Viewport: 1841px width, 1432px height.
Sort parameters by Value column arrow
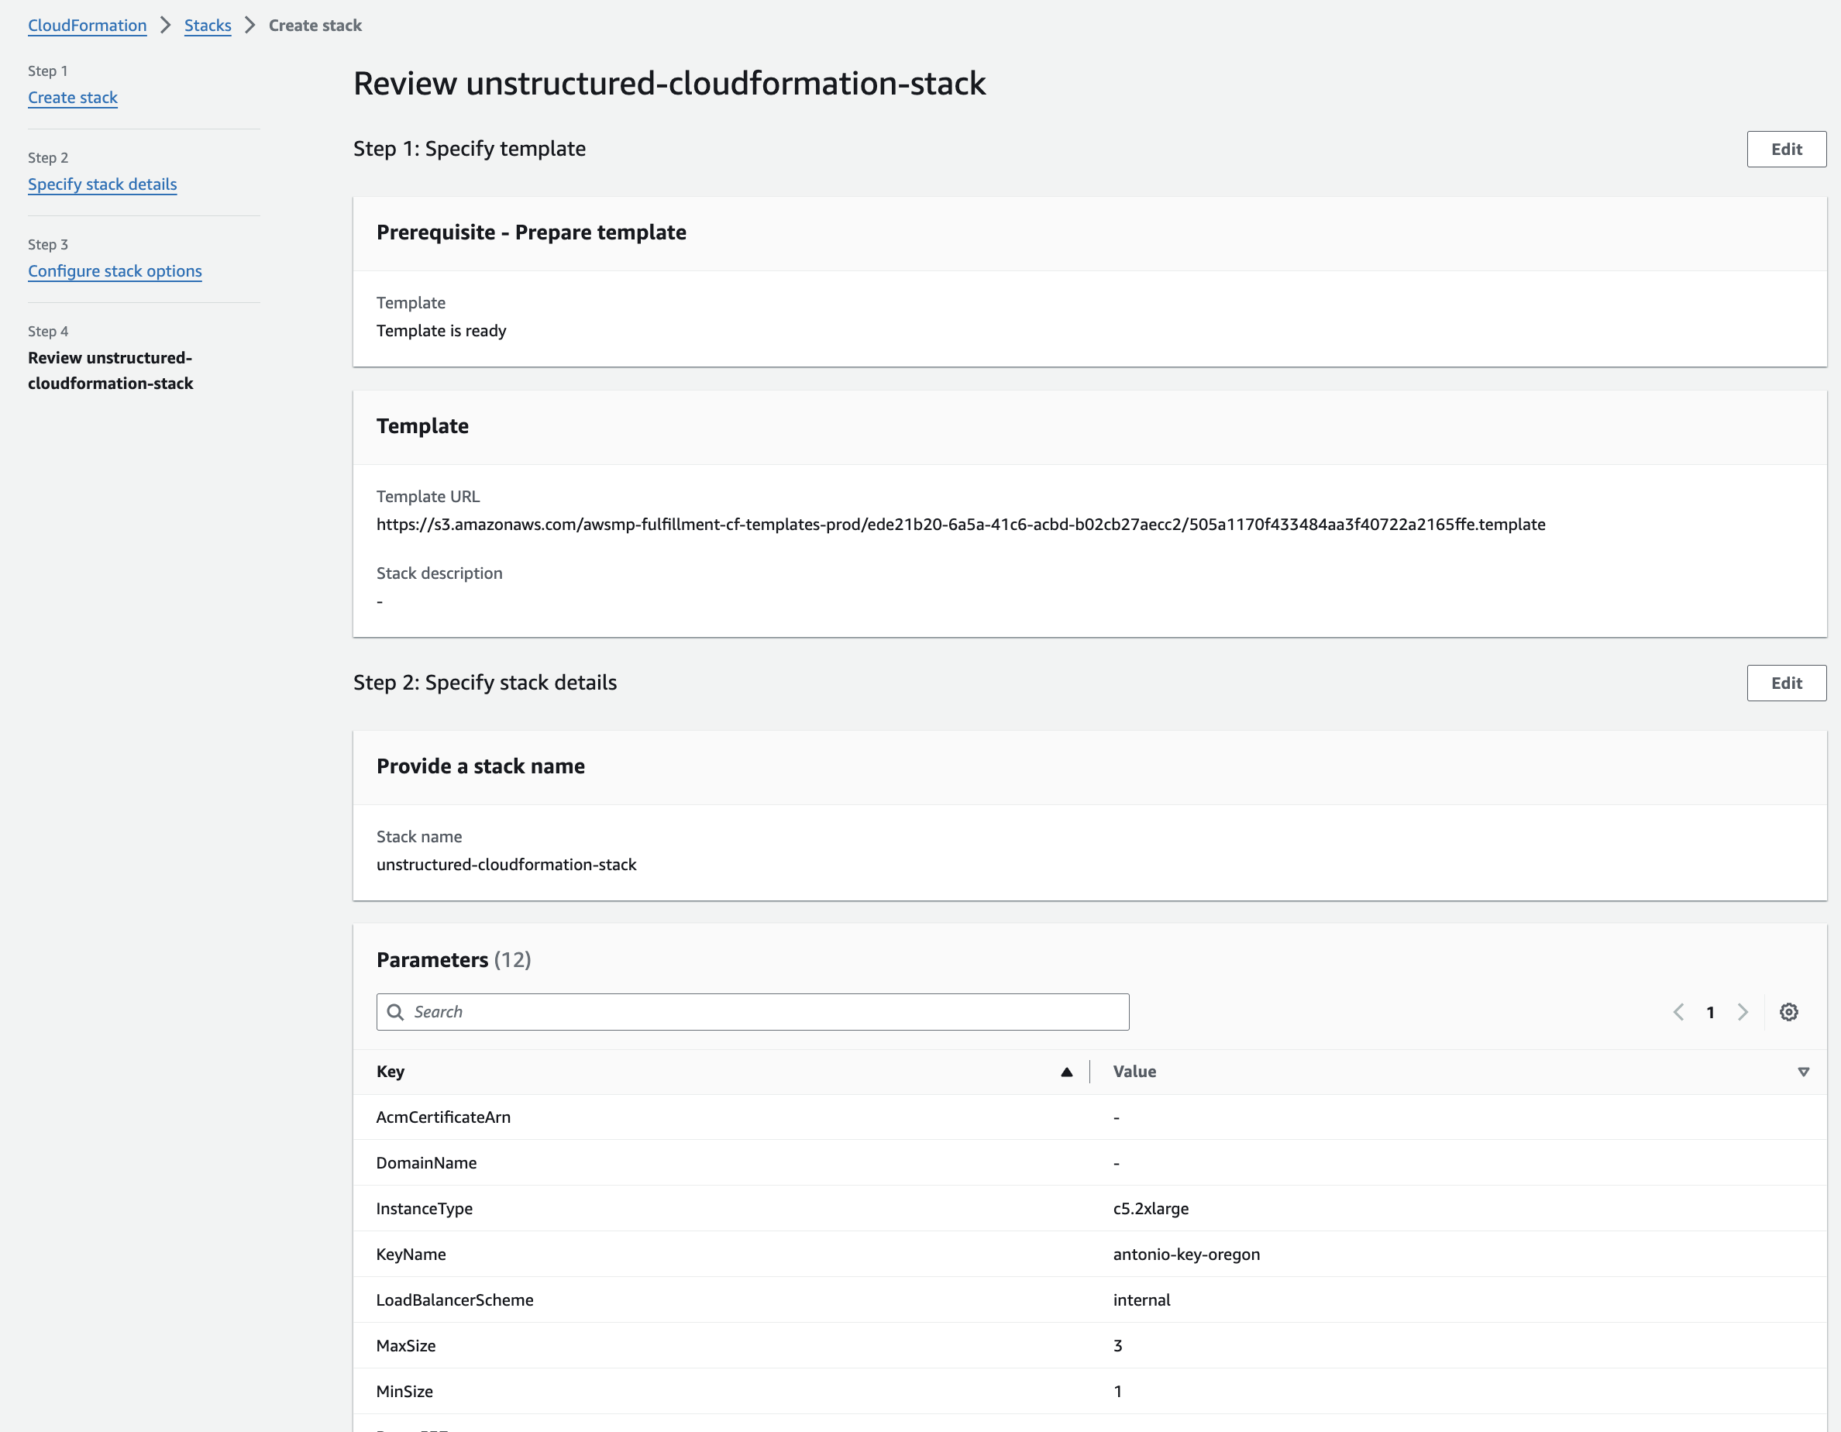pos(1803,1071)
